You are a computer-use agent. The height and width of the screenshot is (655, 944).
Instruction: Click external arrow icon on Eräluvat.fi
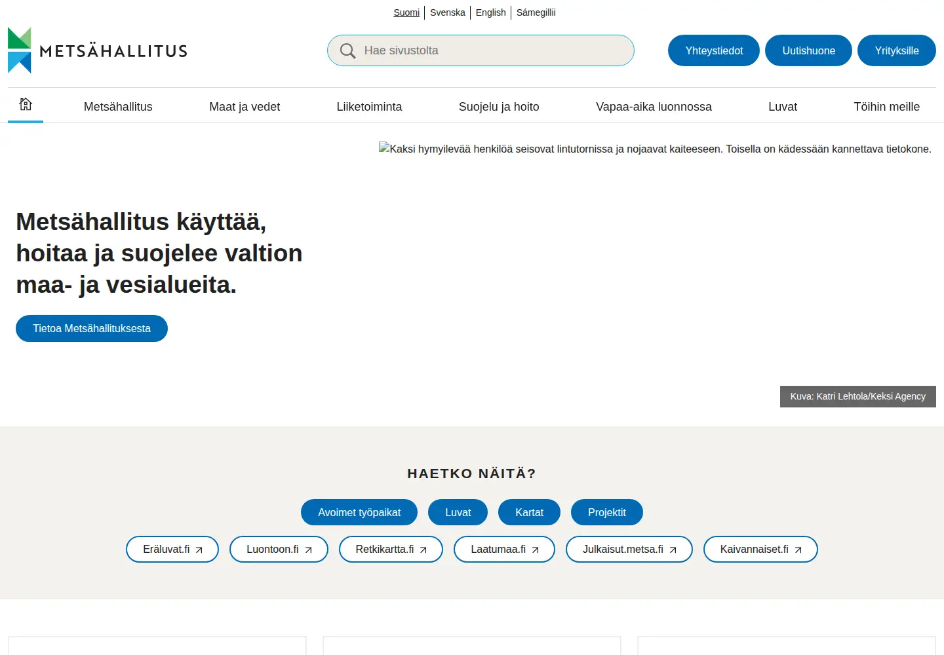point(199,550)
